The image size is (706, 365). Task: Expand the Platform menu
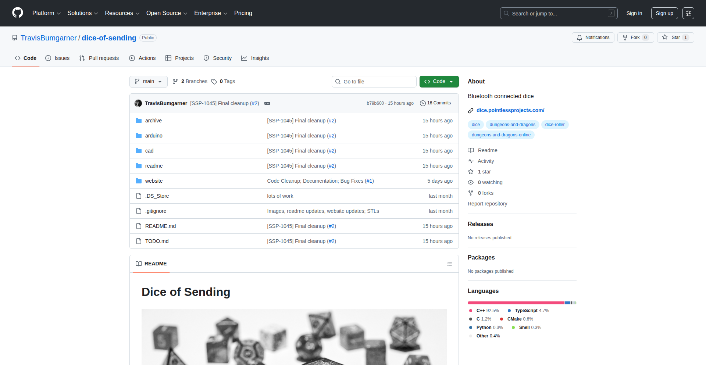46,13
